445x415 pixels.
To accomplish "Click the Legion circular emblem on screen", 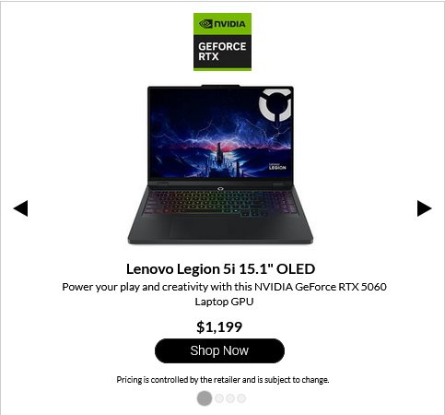I will pos(275,105).
